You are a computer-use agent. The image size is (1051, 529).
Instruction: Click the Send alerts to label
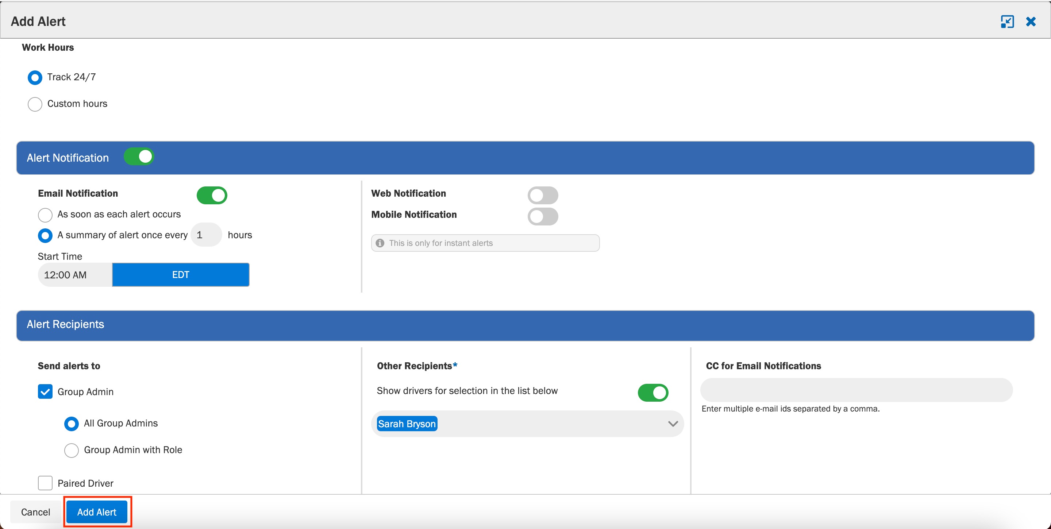(69, 366)
